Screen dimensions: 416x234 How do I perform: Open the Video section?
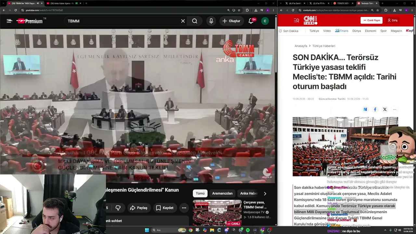[327, 31]
